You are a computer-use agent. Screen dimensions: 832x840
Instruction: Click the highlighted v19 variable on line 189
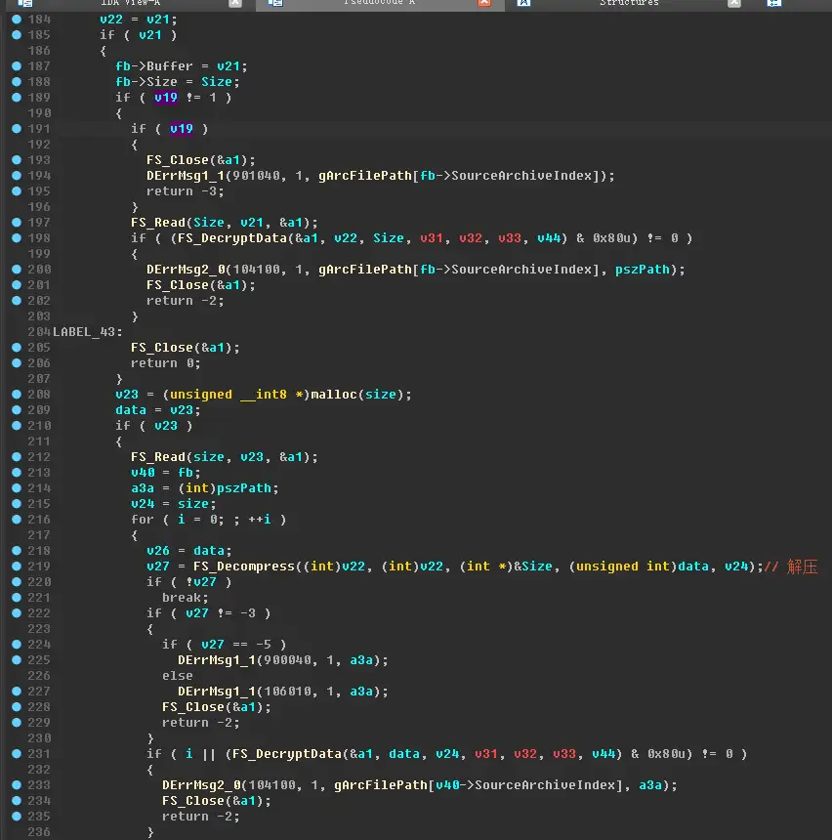165,98
